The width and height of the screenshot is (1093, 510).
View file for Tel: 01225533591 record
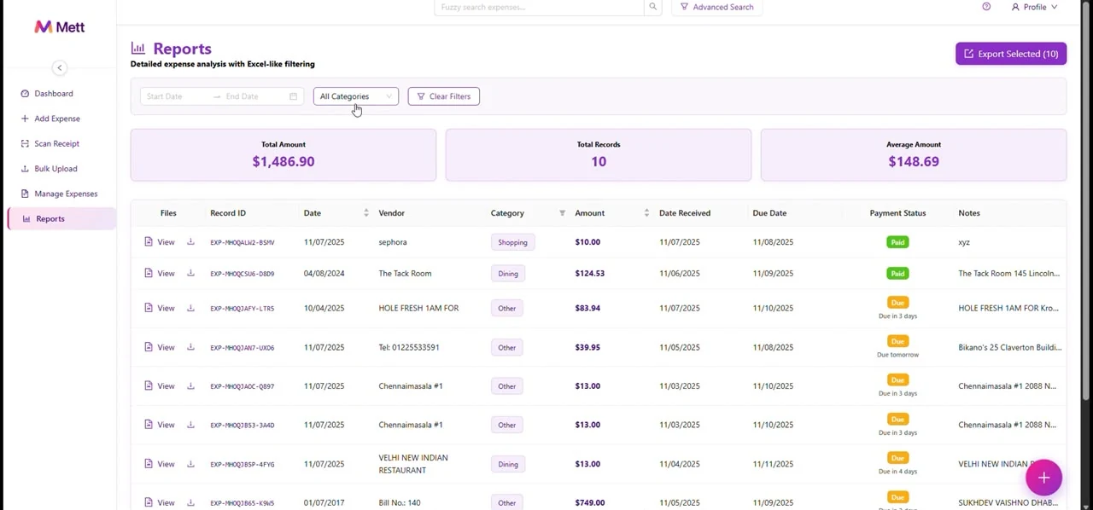pyautogui.click(x=160, y=347)
